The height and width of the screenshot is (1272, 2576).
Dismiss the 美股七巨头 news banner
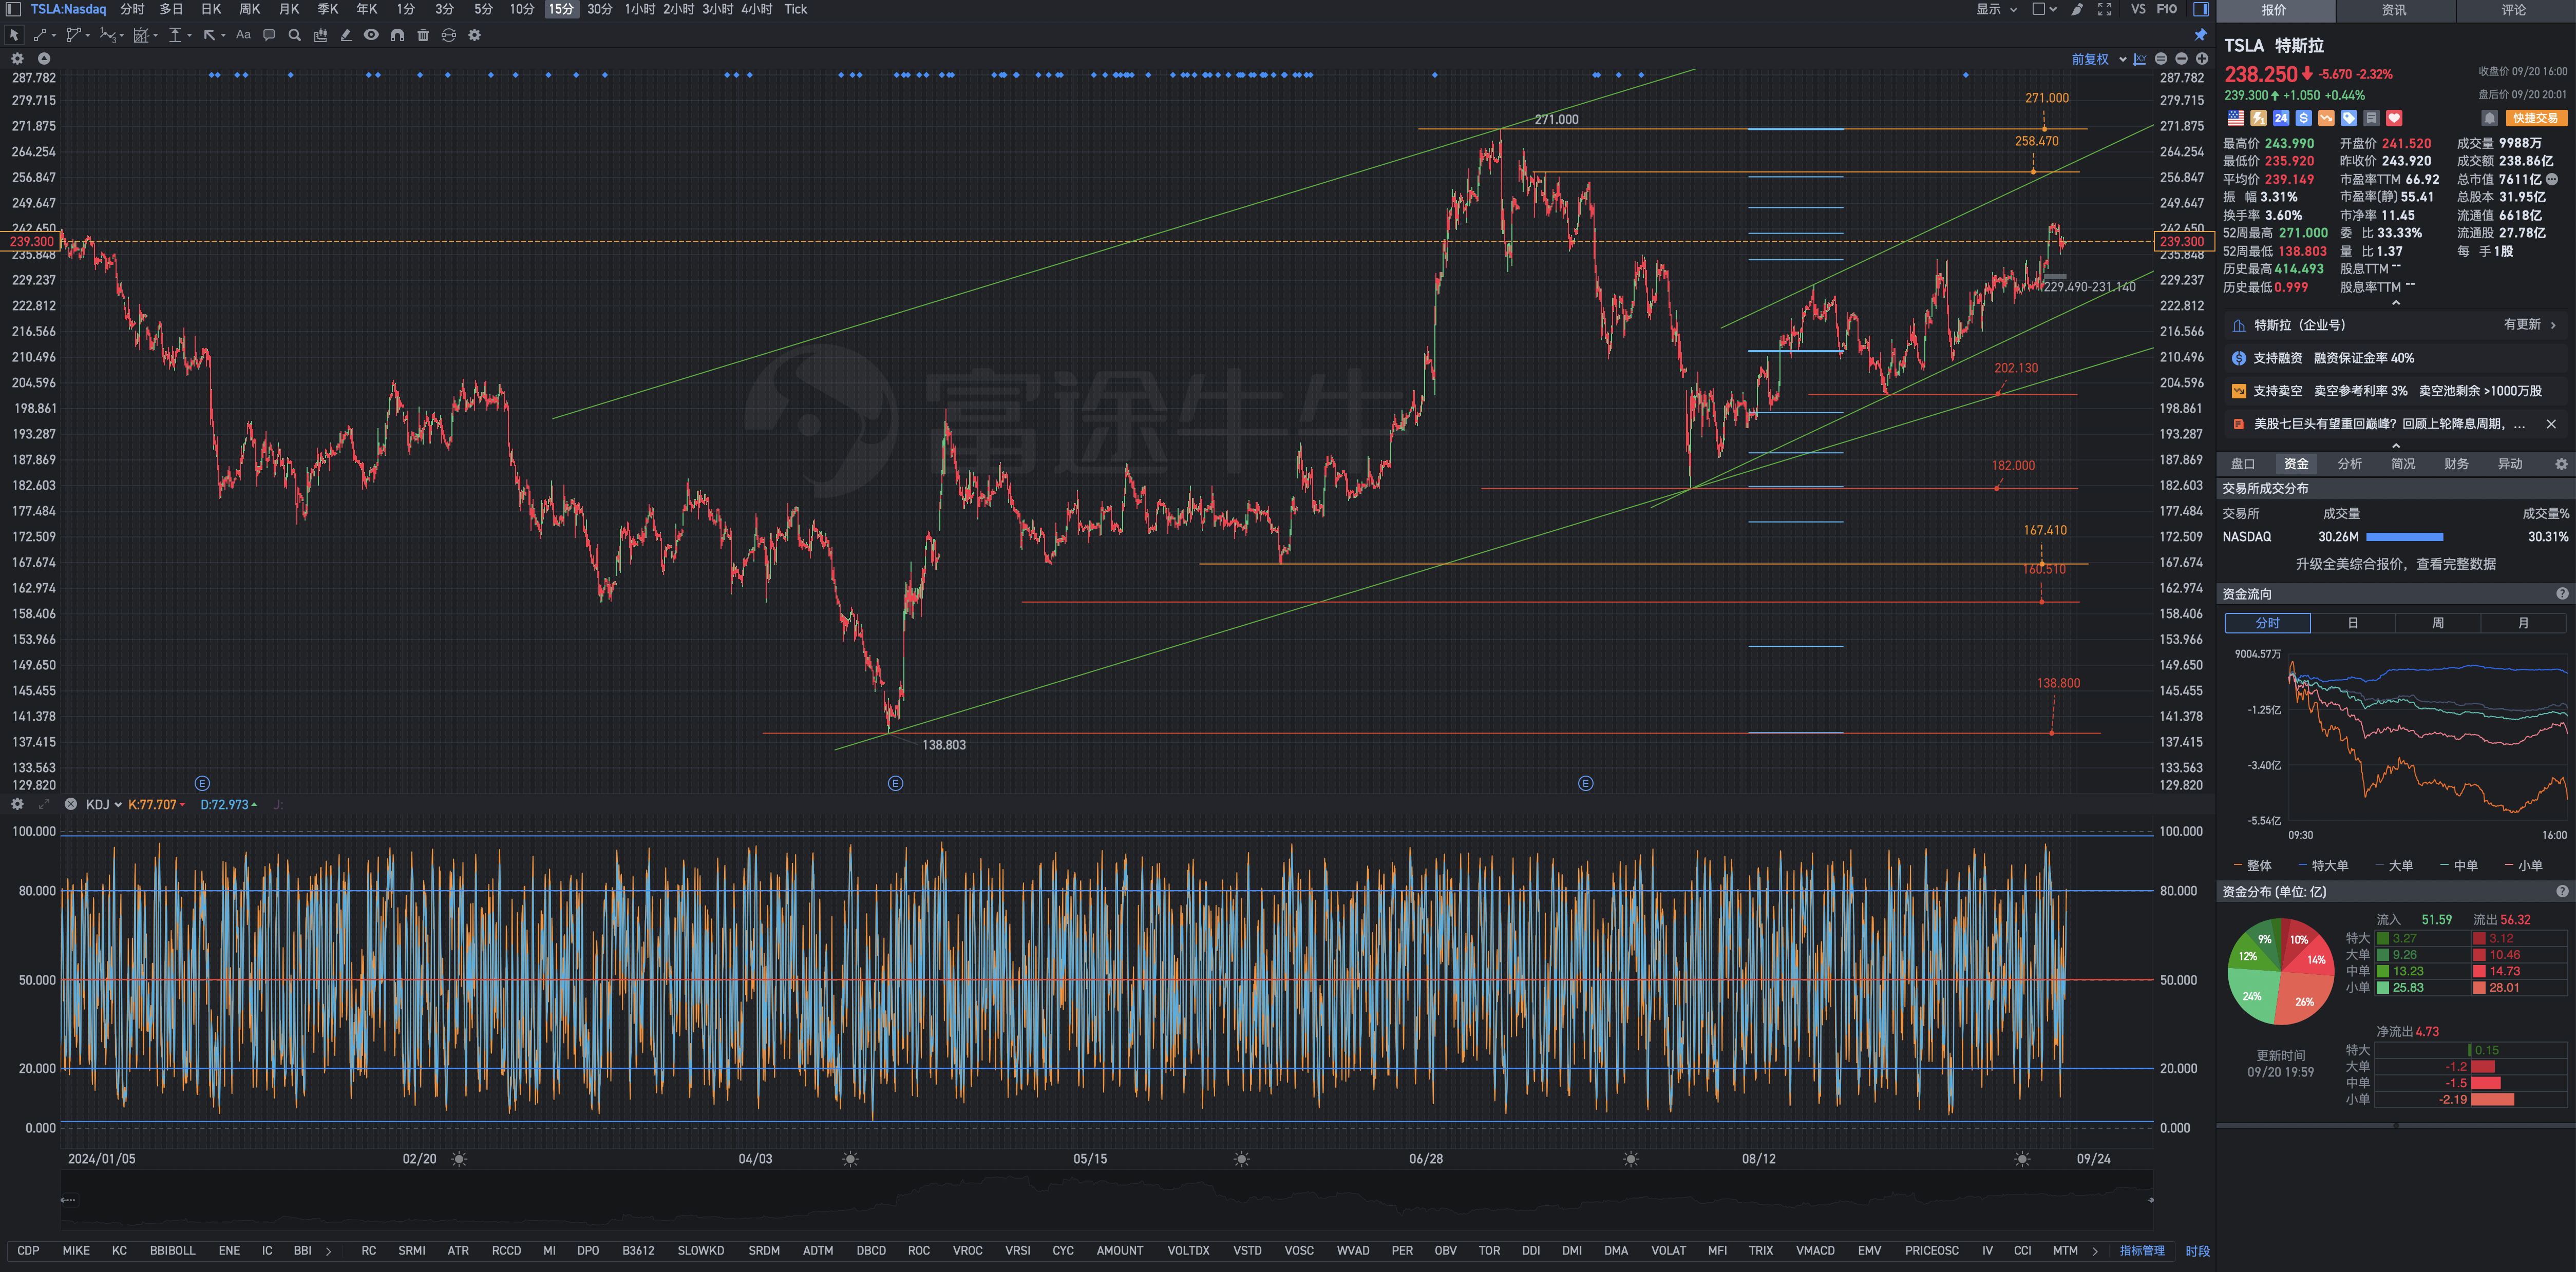coord(2551,423)
